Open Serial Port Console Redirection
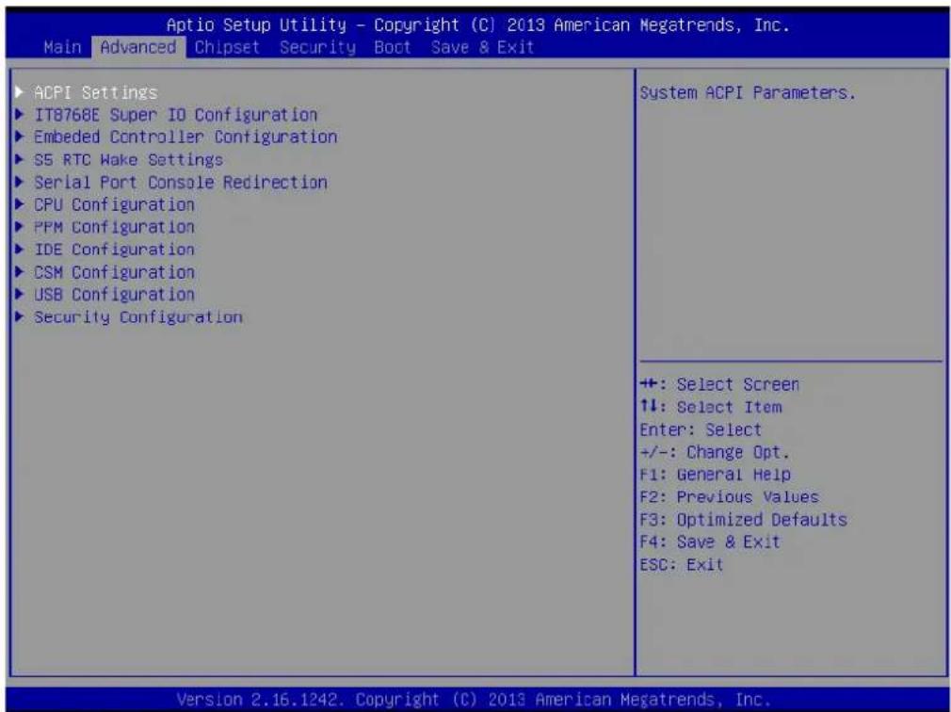This screenshot has width=951, height=712. (x=181, y=182)
